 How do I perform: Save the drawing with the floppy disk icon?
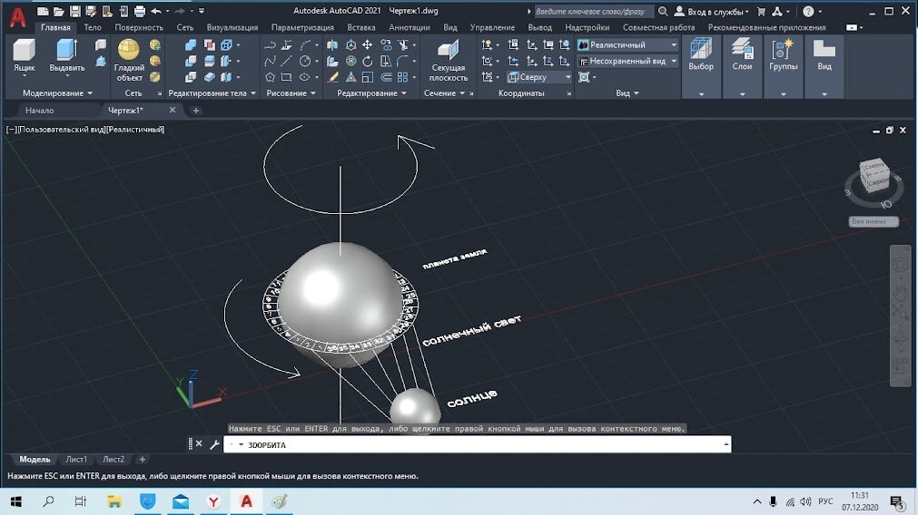click(75, 11)
